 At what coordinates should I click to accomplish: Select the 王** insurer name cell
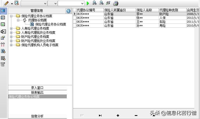coord(147,22)
